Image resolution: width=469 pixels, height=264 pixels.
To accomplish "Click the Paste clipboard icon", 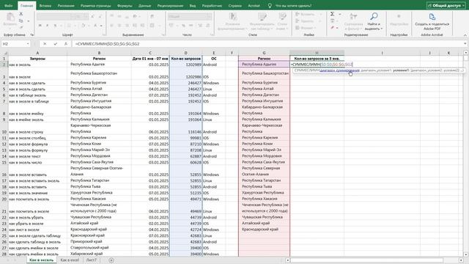I will click(x=10, y=18).
